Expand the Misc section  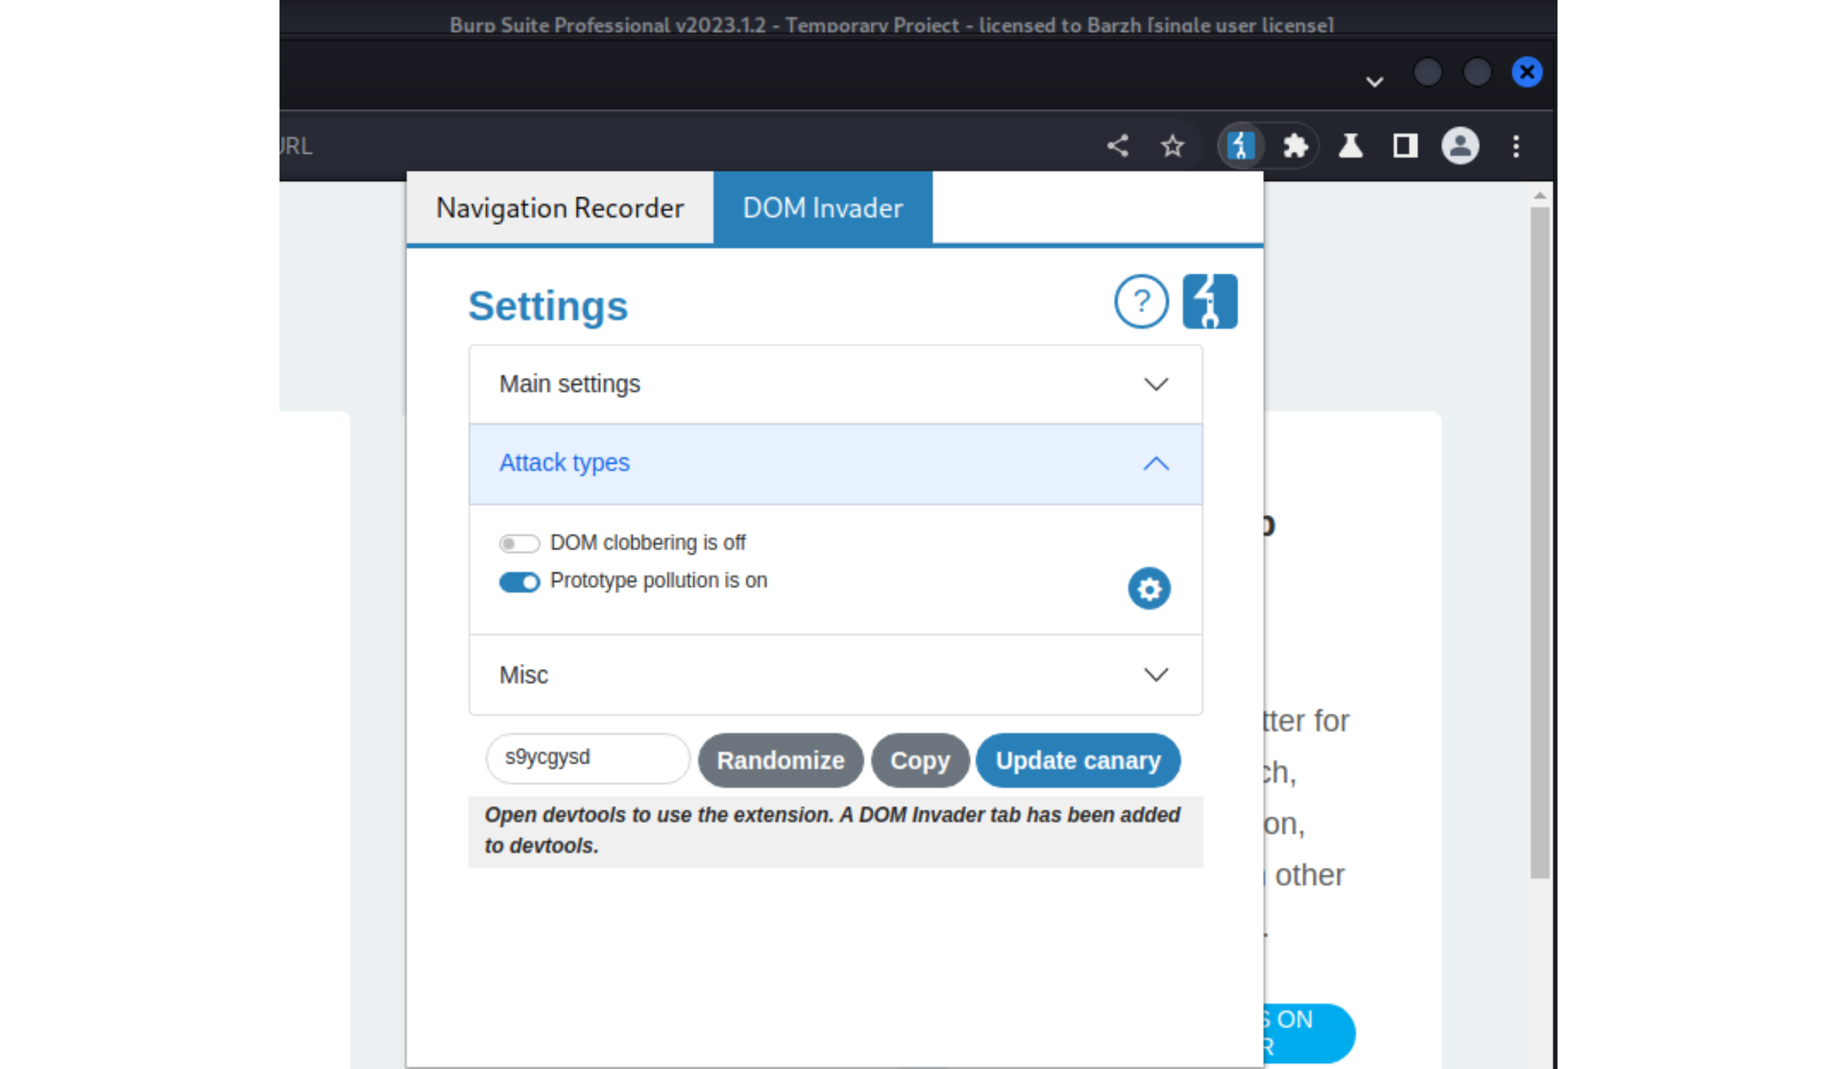(x=835, y=675)
